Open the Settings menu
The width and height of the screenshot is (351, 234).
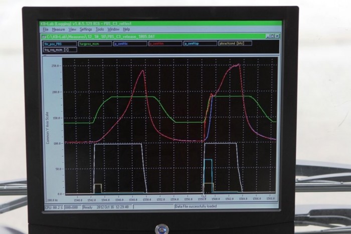point(86,30)
